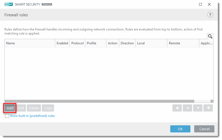Confirm with the OK button
Image resolution: width=222 pixels, height=140 pixels.
(x=180, y=129)
